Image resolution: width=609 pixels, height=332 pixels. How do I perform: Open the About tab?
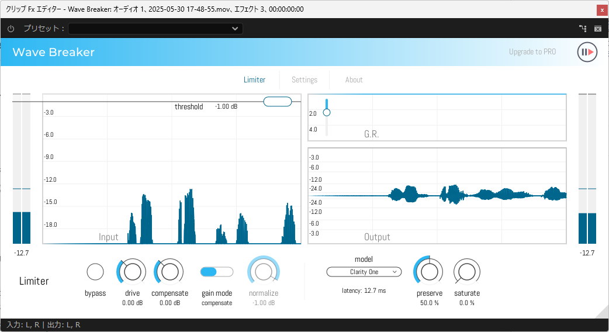(354, 80)
